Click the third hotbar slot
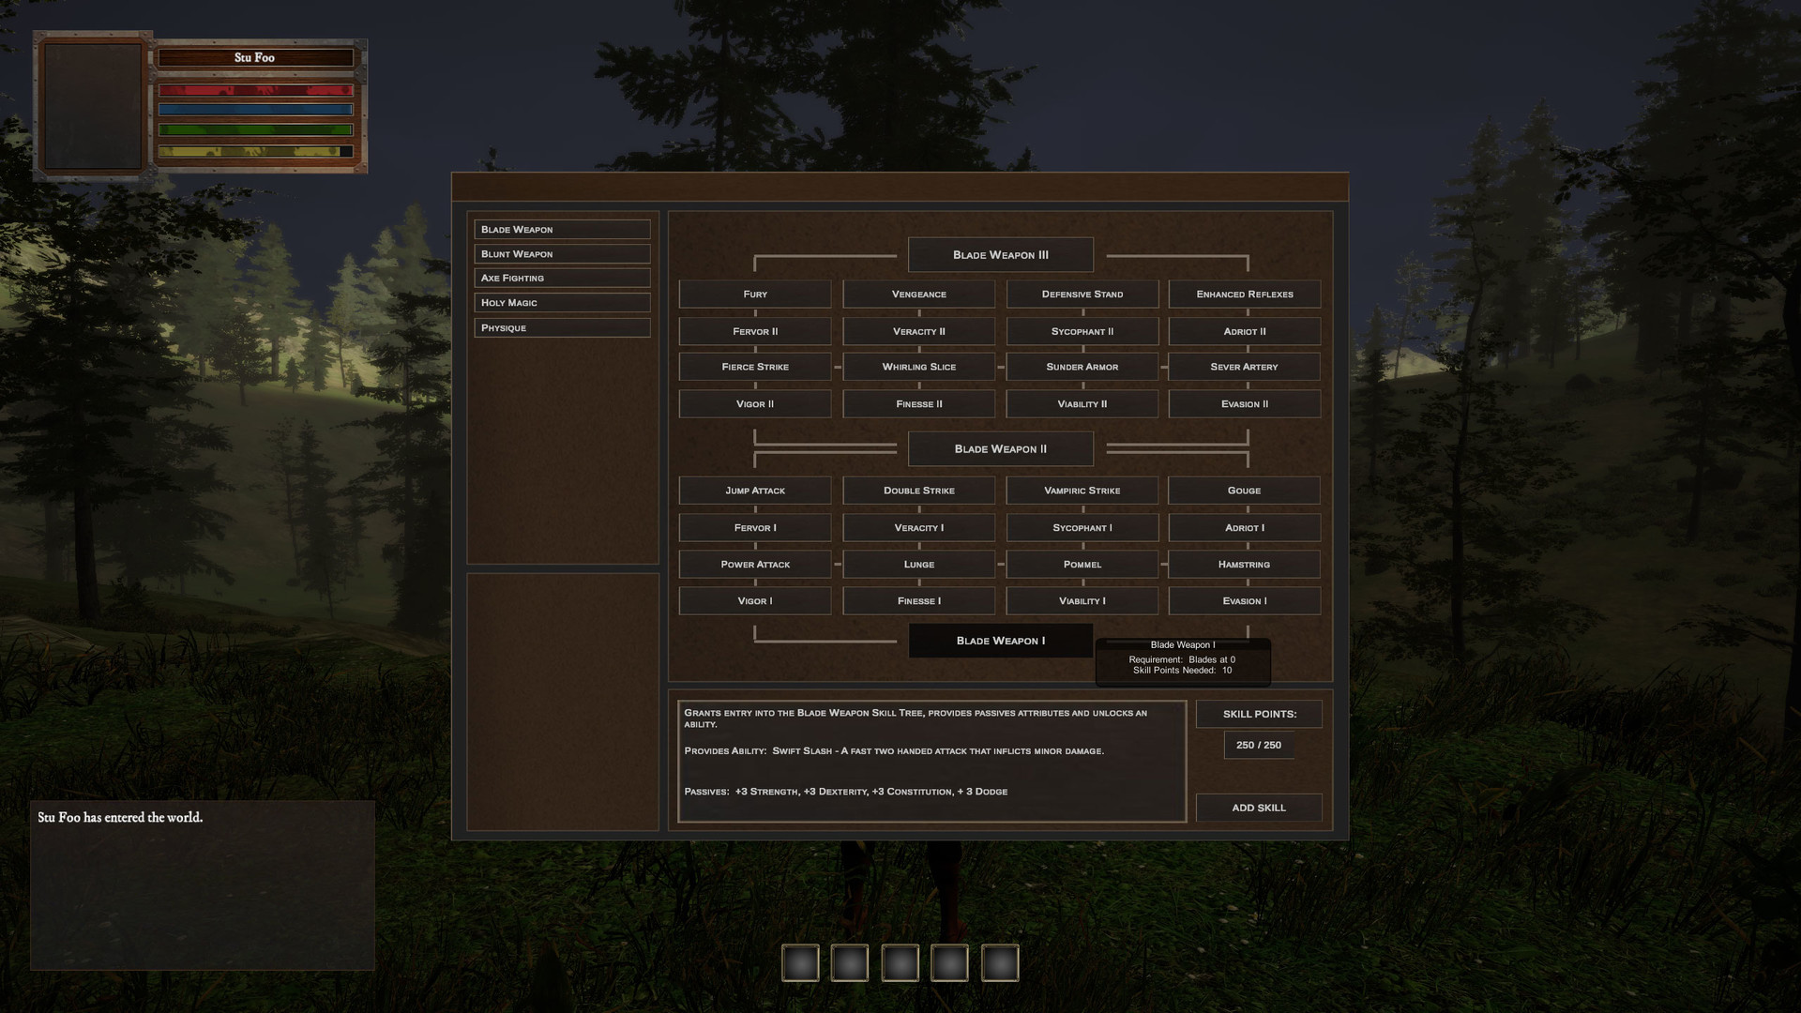 coord(900,963)
